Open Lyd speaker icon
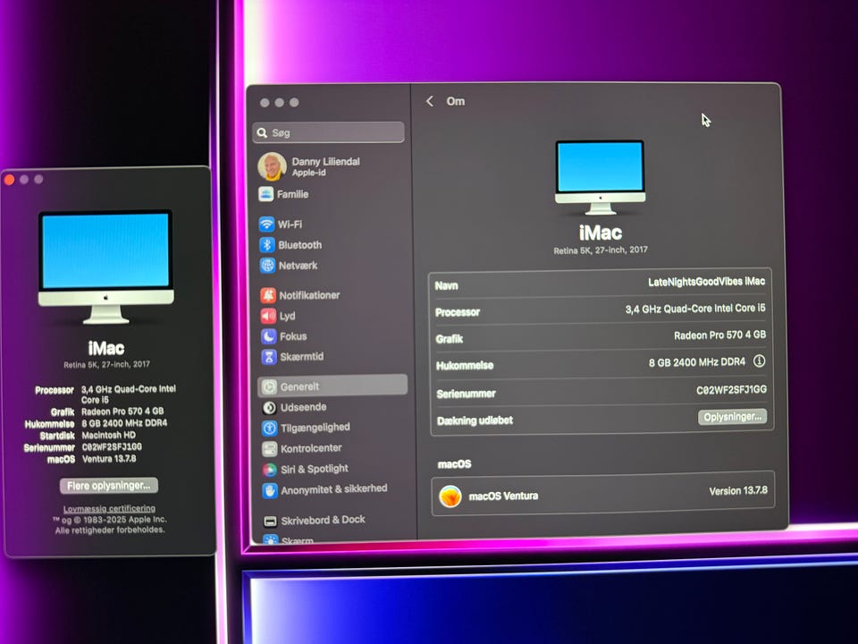 (x=269, y=316)
